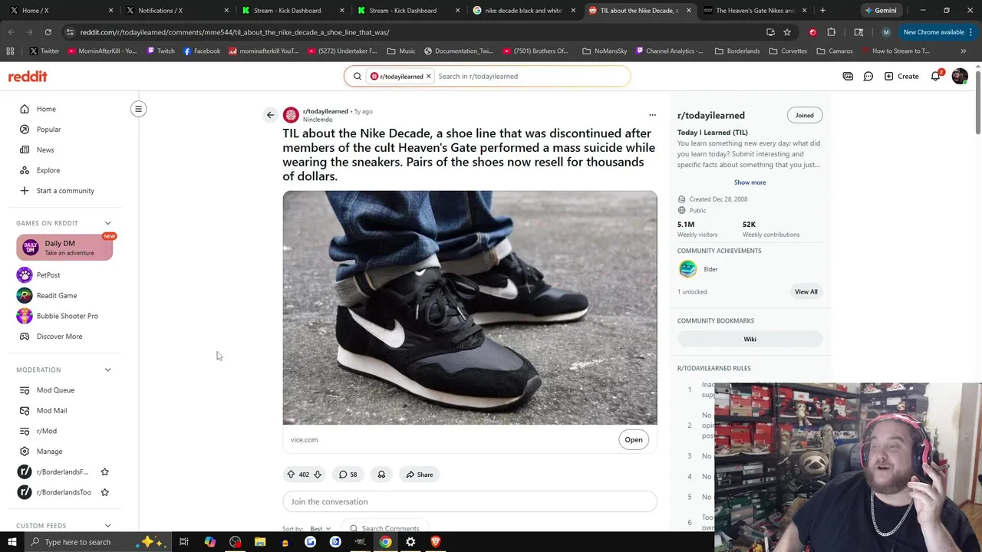Open the Camaros bookmarks folder
This screenshot has width=982, height=552.
[835, 51]
